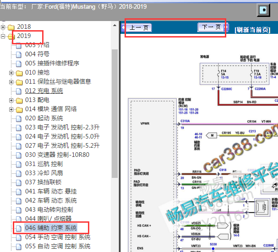The height and width of the screenshot is (252, 278).
Task: Click document icon beside 046 辅助 约束 系统
Action: (19, 228)
